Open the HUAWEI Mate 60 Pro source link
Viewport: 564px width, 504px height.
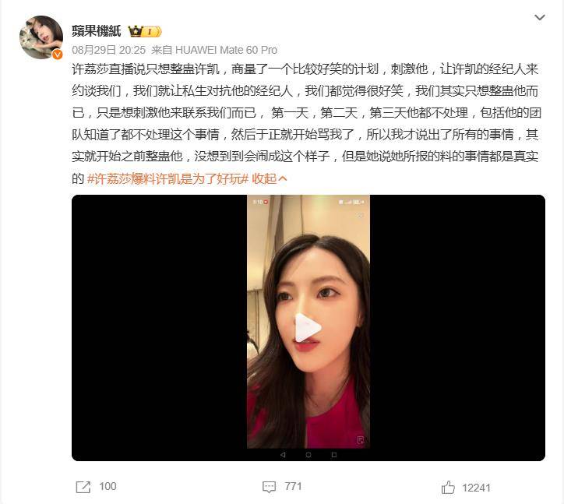click(x=226, y=50)
